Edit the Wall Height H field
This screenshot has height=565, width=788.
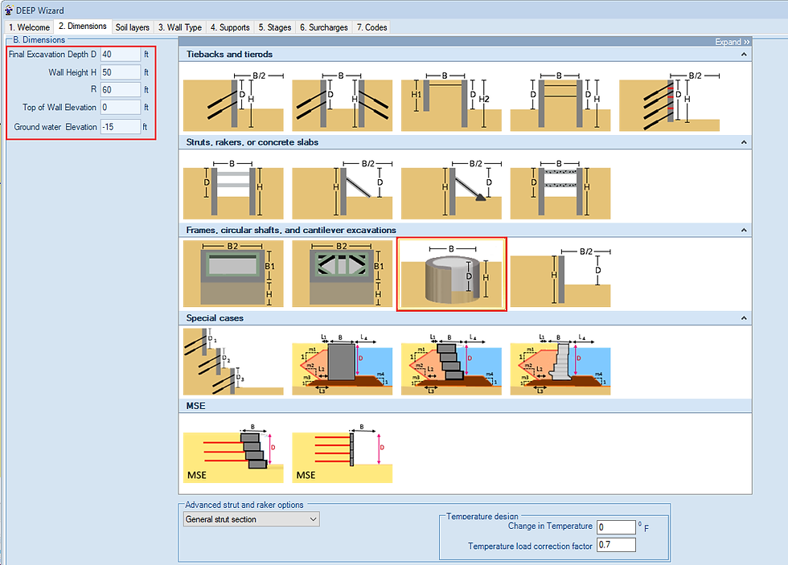pyautogui.click(x=121, y=72)
